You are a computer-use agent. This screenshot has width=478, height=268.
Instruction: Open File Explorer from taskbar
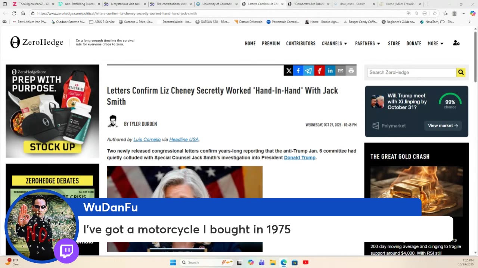[x=273, y=262]
